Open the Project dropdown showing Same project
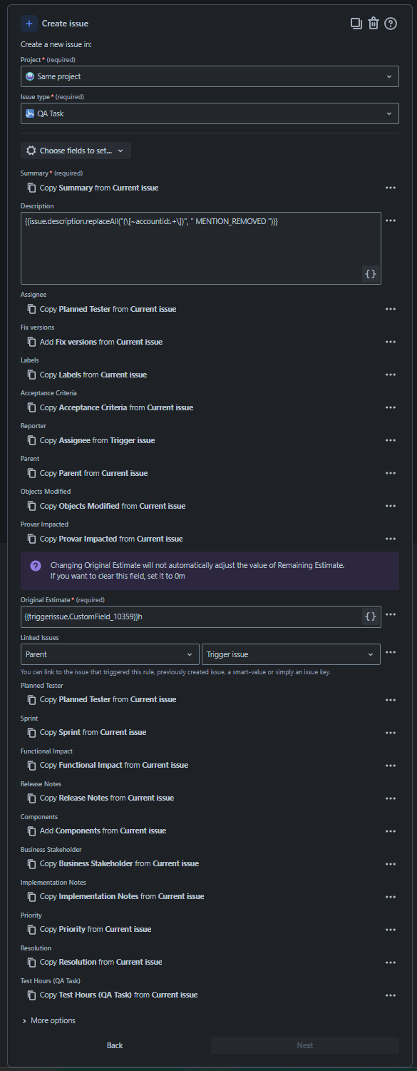This screenshot has width=417, height=1071. pyautogui.click(x=210, y=76)
